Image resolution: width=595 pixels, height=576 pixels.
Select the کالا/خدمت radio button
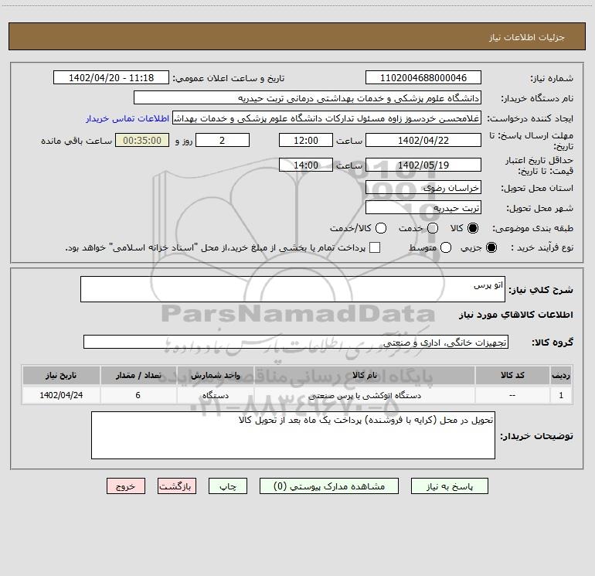coord(381,228)
